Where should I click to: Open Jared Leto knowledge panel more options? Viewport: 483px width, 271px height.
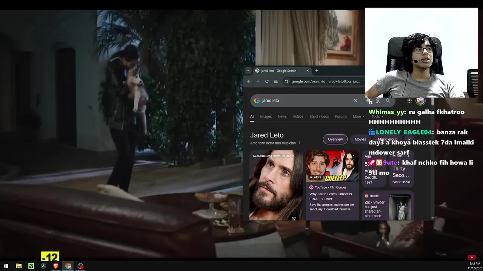click(x=300, y=143)
